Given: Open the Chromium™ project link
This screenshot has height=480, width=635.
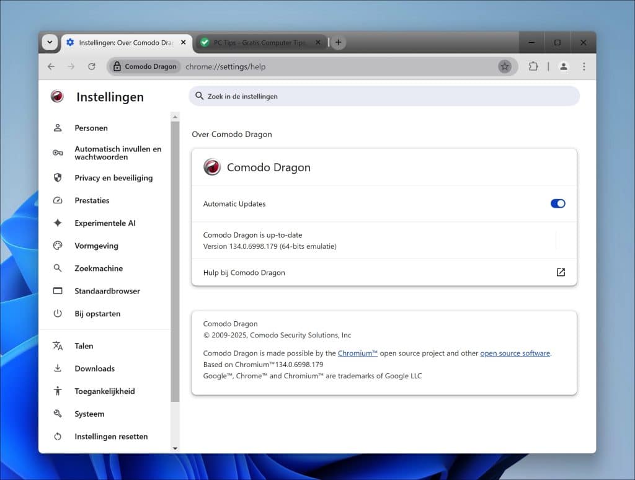Looking at the screenshot, I should click(x=357, y=353).
